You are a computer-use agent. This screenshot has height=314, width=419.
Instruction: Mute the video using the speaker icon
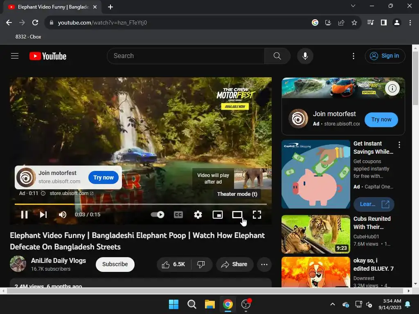(x=63, y=215)
